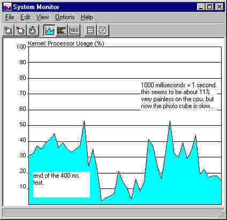The height and width of the screenshot is (220, 227).
Task: Switch to Line Charts view icon
Action: pyautogui.click(x=50, y=30)
